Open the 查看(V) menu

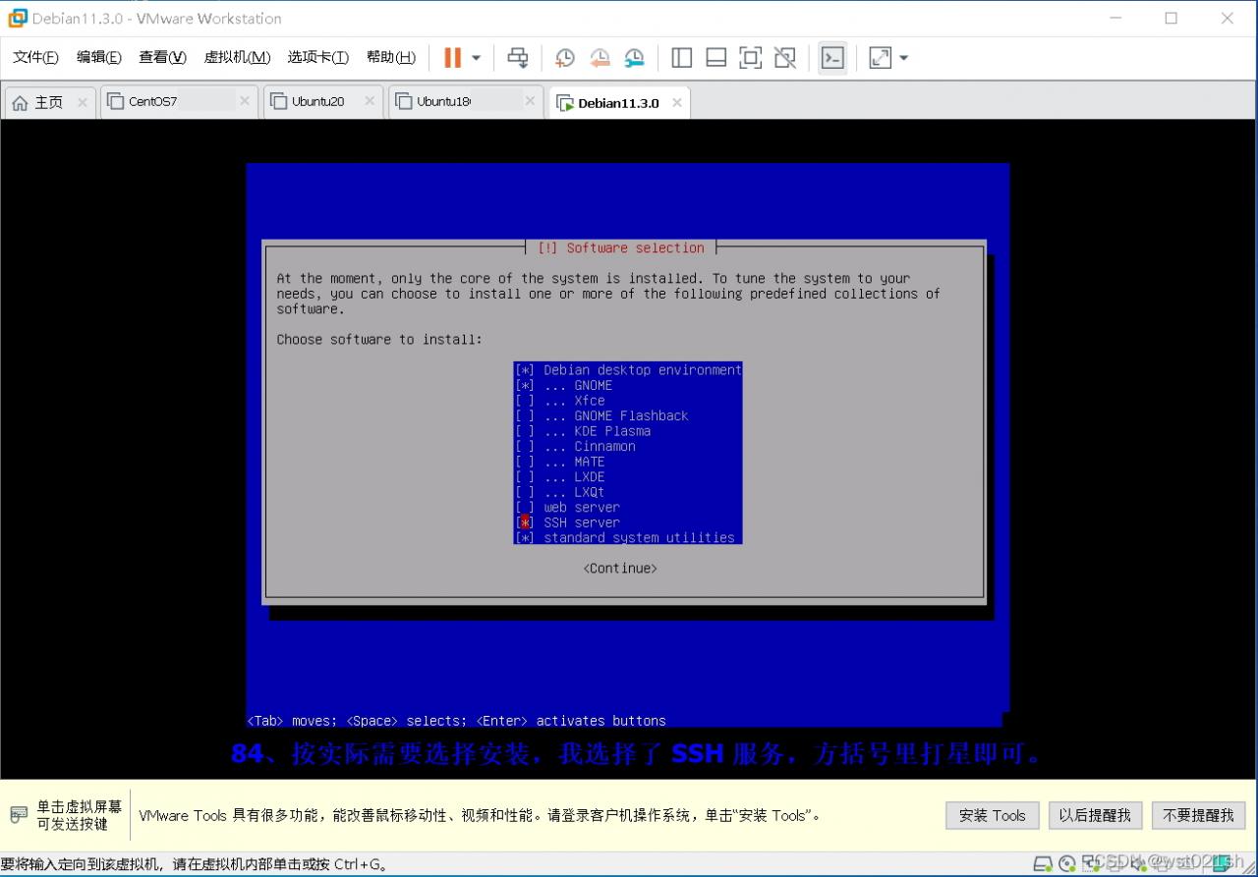(x=162, y=57)
